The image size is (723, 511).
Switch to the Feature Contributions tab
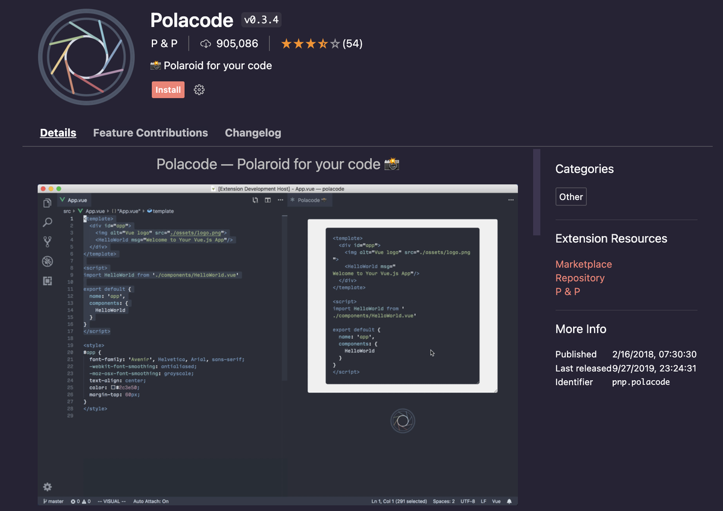pyautogui.click(x=151, y=133)
